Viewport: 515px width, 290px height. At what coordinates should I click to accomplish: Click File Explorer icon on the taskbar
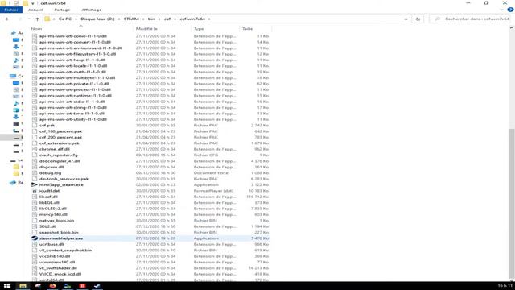(23, 286)
